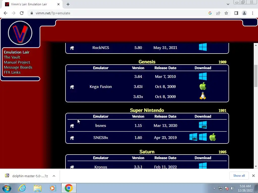Open FFA Links page
Viewport: 258px width, 193px height.
12,72
